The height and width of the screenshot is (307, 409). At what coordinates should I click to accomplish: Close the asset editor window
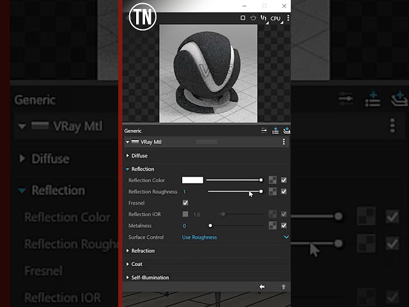284,6
